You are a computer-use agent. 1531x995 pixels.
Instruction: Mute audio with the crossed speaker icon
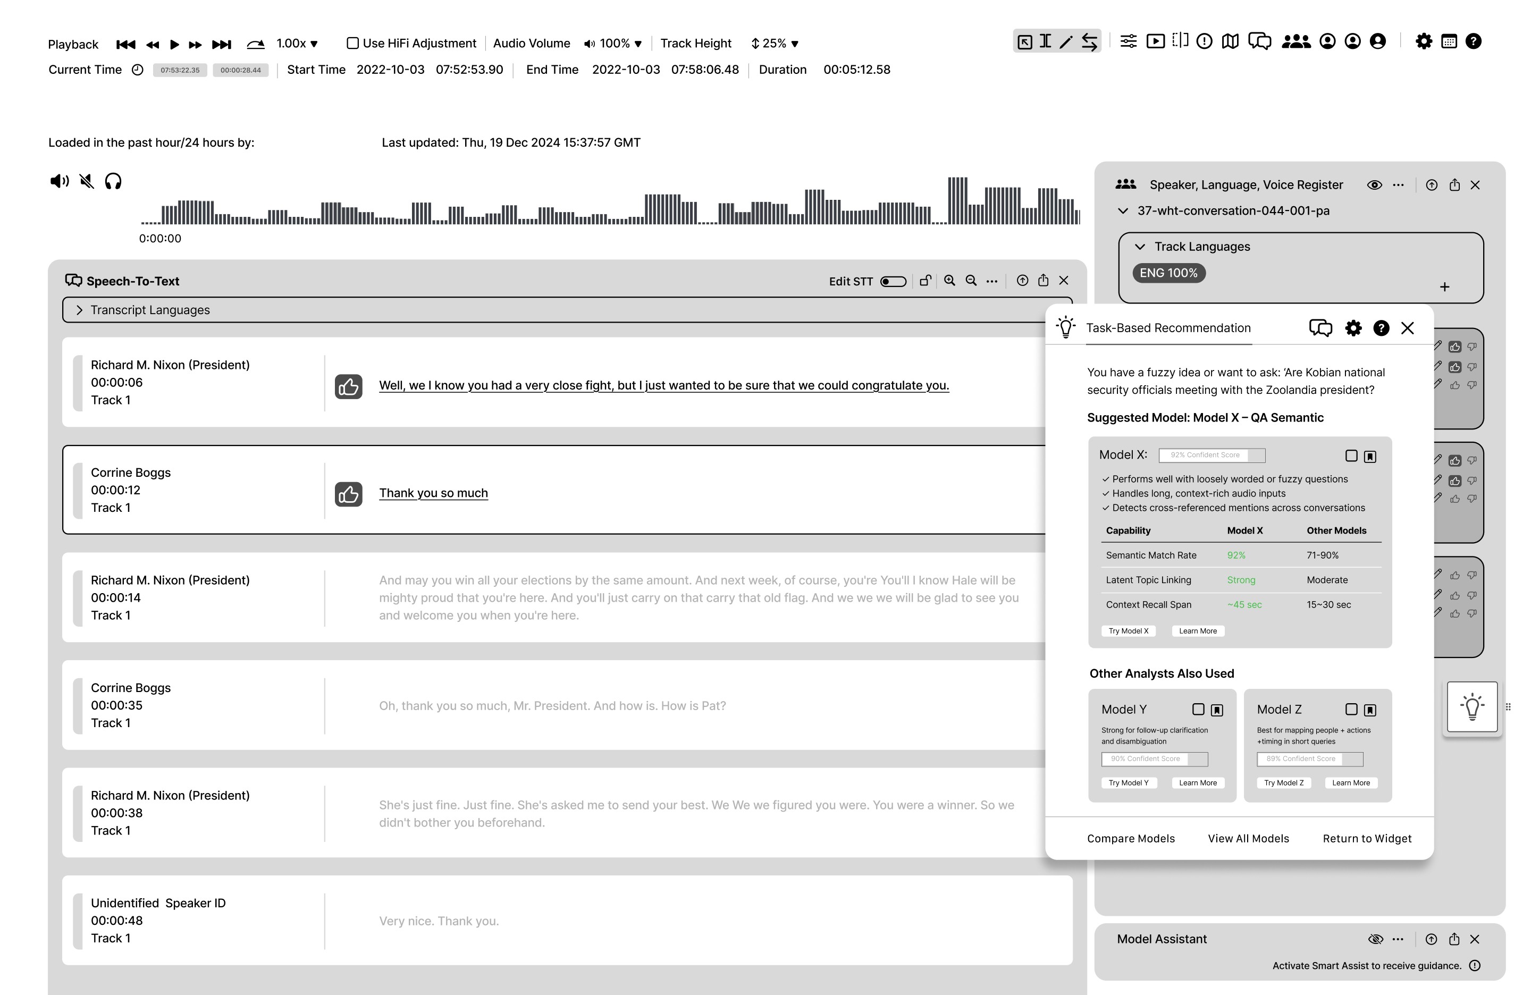click(x=87, y=181)
